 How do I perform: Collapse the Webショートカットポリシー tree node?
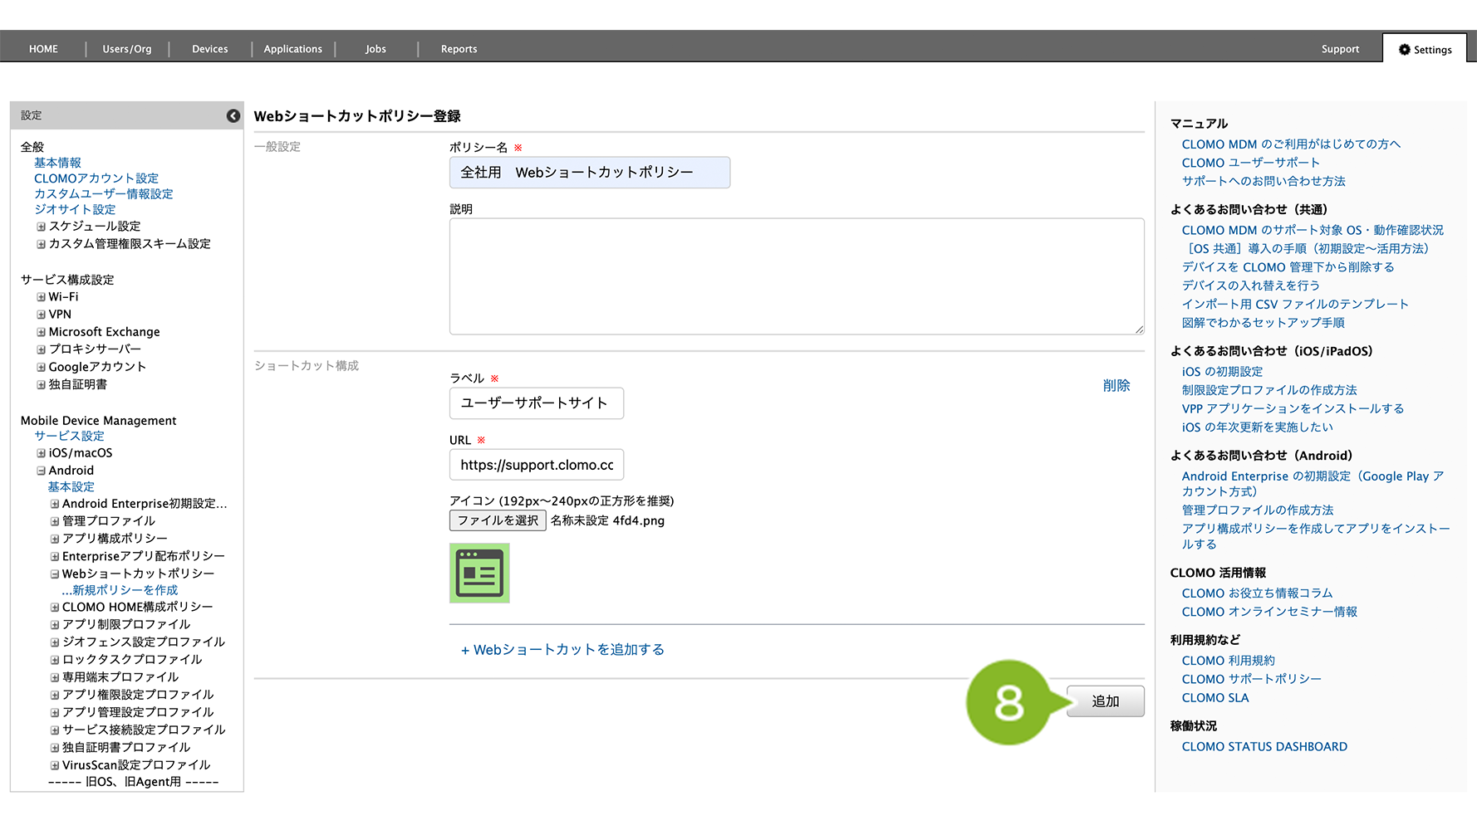(55, 574)
